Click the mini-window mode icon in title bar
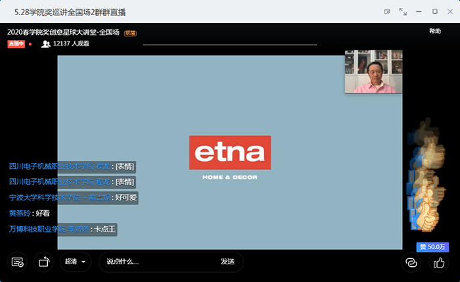The height and width of the screenshot is (282, 460). tap(387, 12)
